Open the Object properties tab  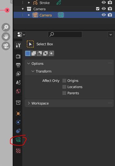click(18, 114)
